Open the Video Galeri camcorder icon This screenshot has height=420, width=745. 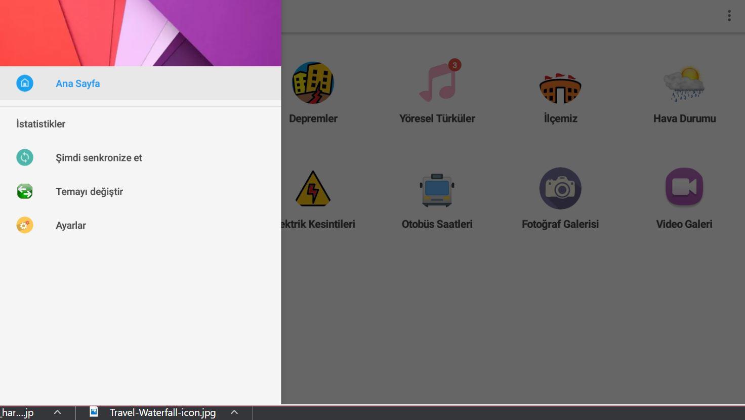684,187
